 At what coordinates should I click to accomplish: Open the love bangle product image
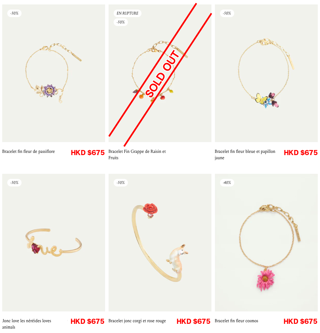53,243
